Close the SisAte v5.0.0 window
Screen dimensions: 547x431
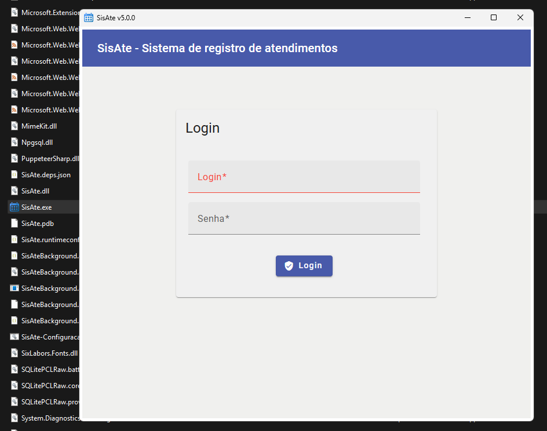[520, 18]
